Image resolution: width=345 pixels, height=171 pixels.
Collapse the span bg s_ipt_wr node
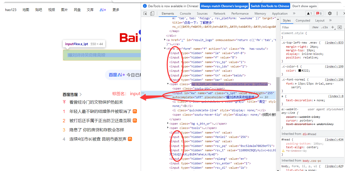168,84
